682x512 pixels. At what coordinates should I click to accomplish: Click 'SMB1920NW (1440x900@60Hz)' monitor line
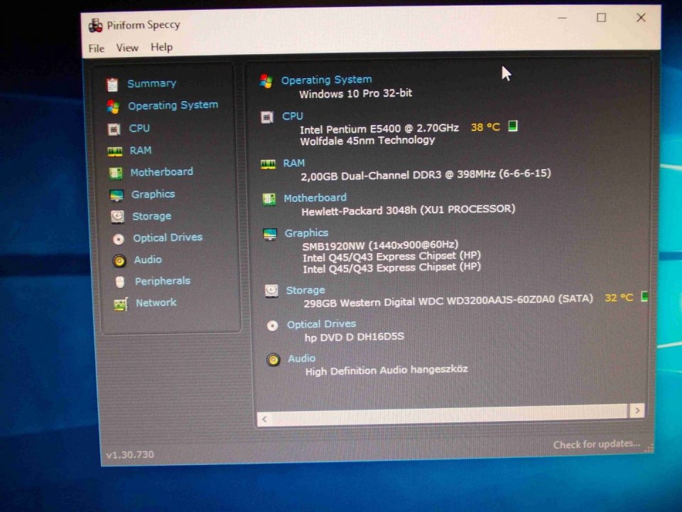click(381, 245)
